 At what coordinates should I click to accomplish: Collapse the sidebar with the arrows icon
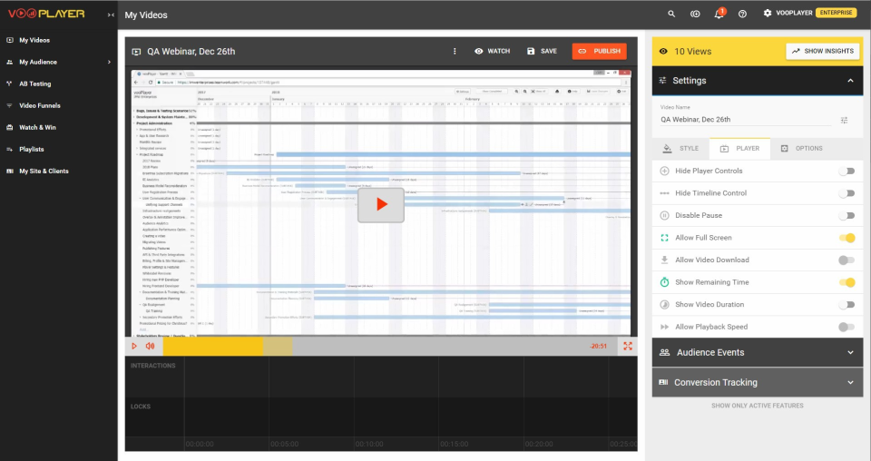[111, 15]
